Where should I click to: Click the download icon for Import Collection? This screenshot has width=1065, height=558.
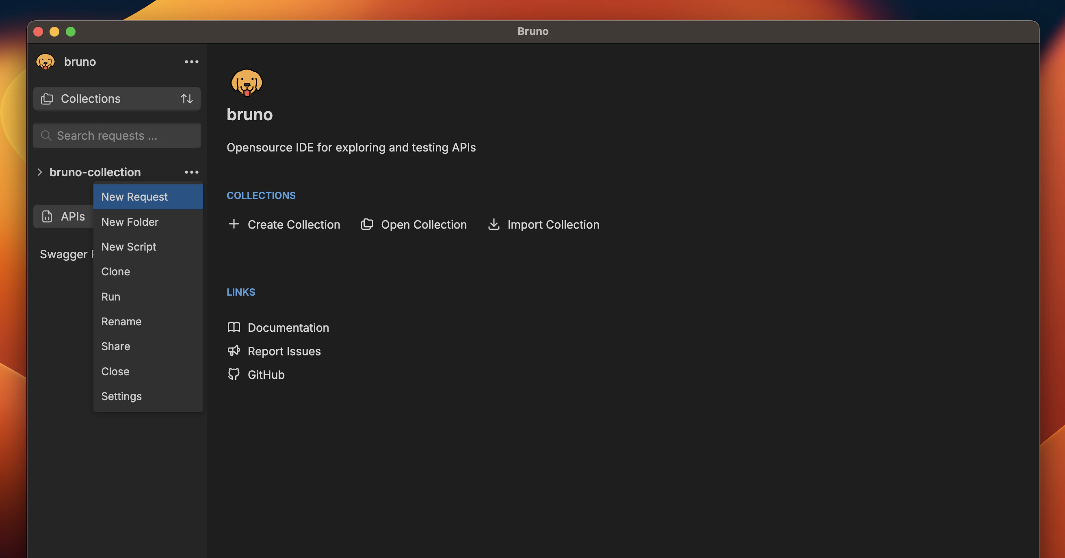point(494,225)
